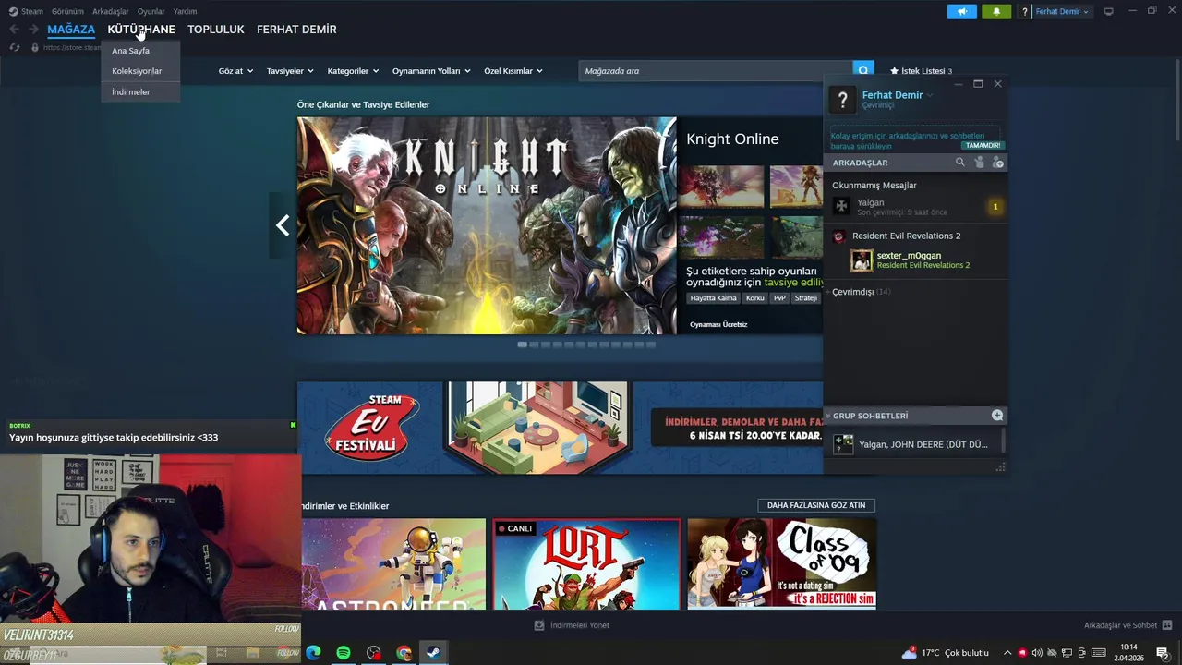Open the Yardım menu

[x=185, y=11]
